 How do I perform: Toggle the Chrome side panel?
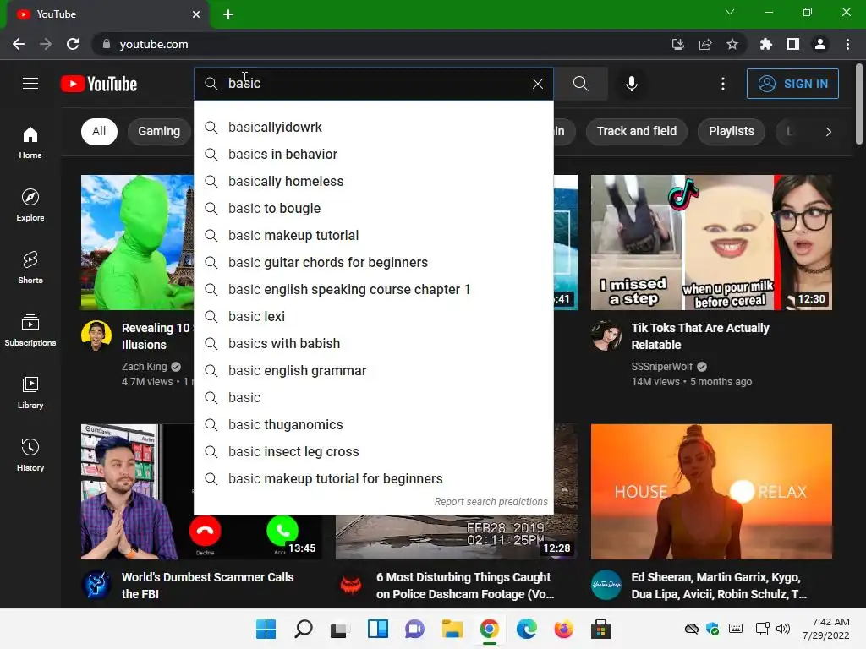793,44
